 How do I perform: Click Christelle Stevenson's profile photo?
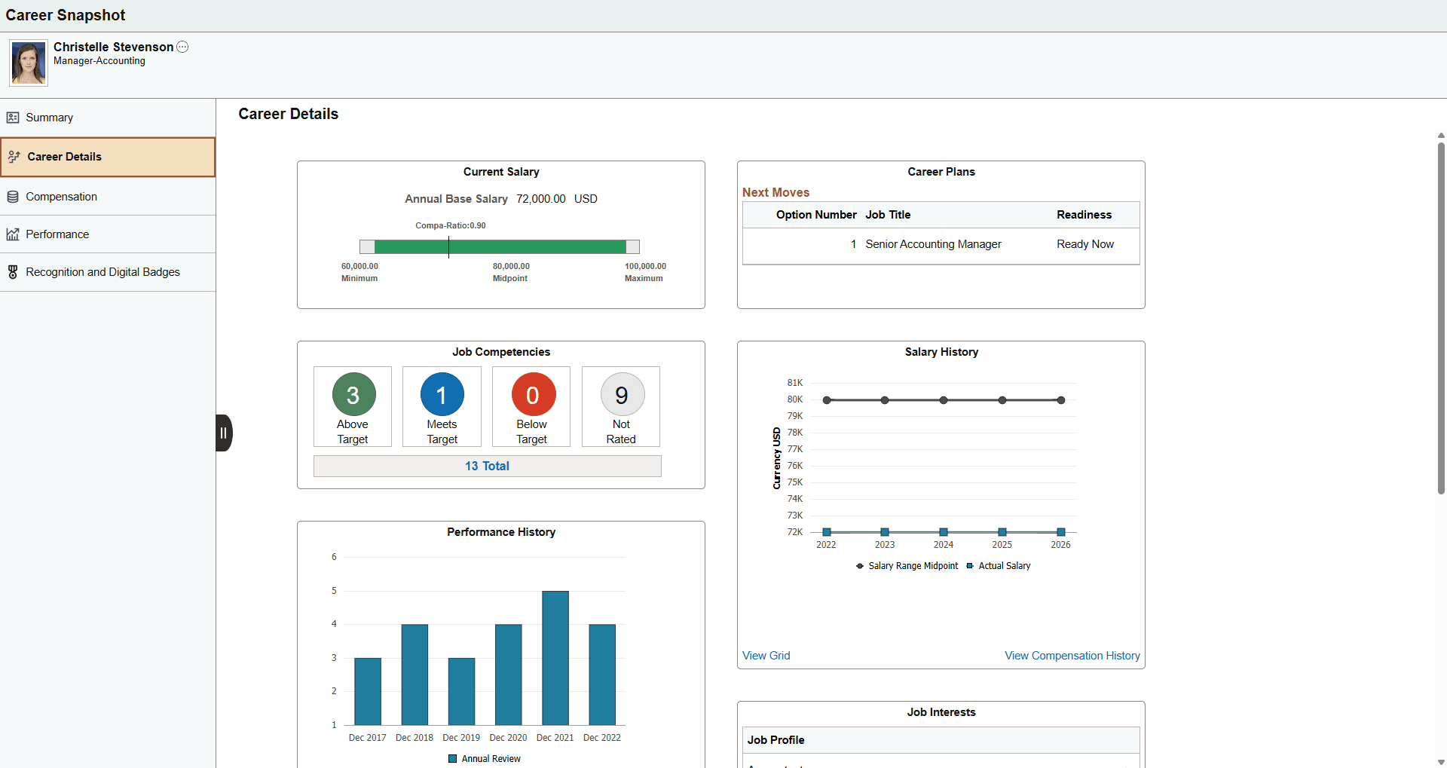[x=29, y=63]
